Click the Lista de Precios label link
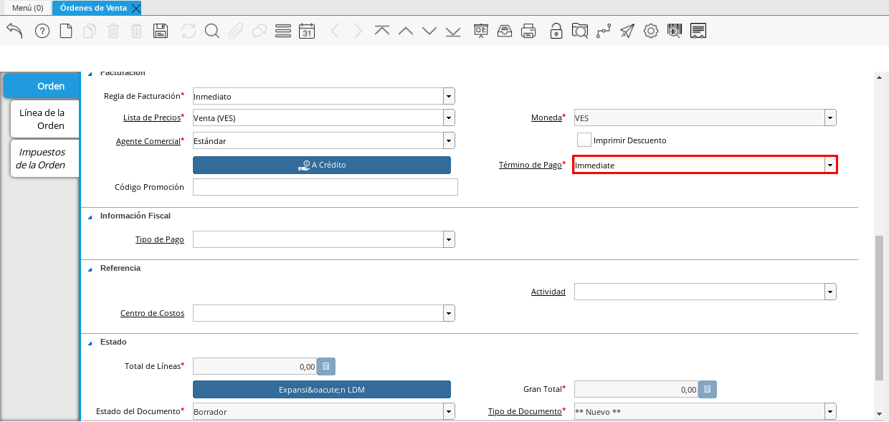 pyautogui.click(x=151, y=118)
